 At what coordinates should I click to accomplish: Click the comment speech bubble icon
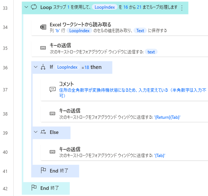pyautogui.click(x=53, y=90)
